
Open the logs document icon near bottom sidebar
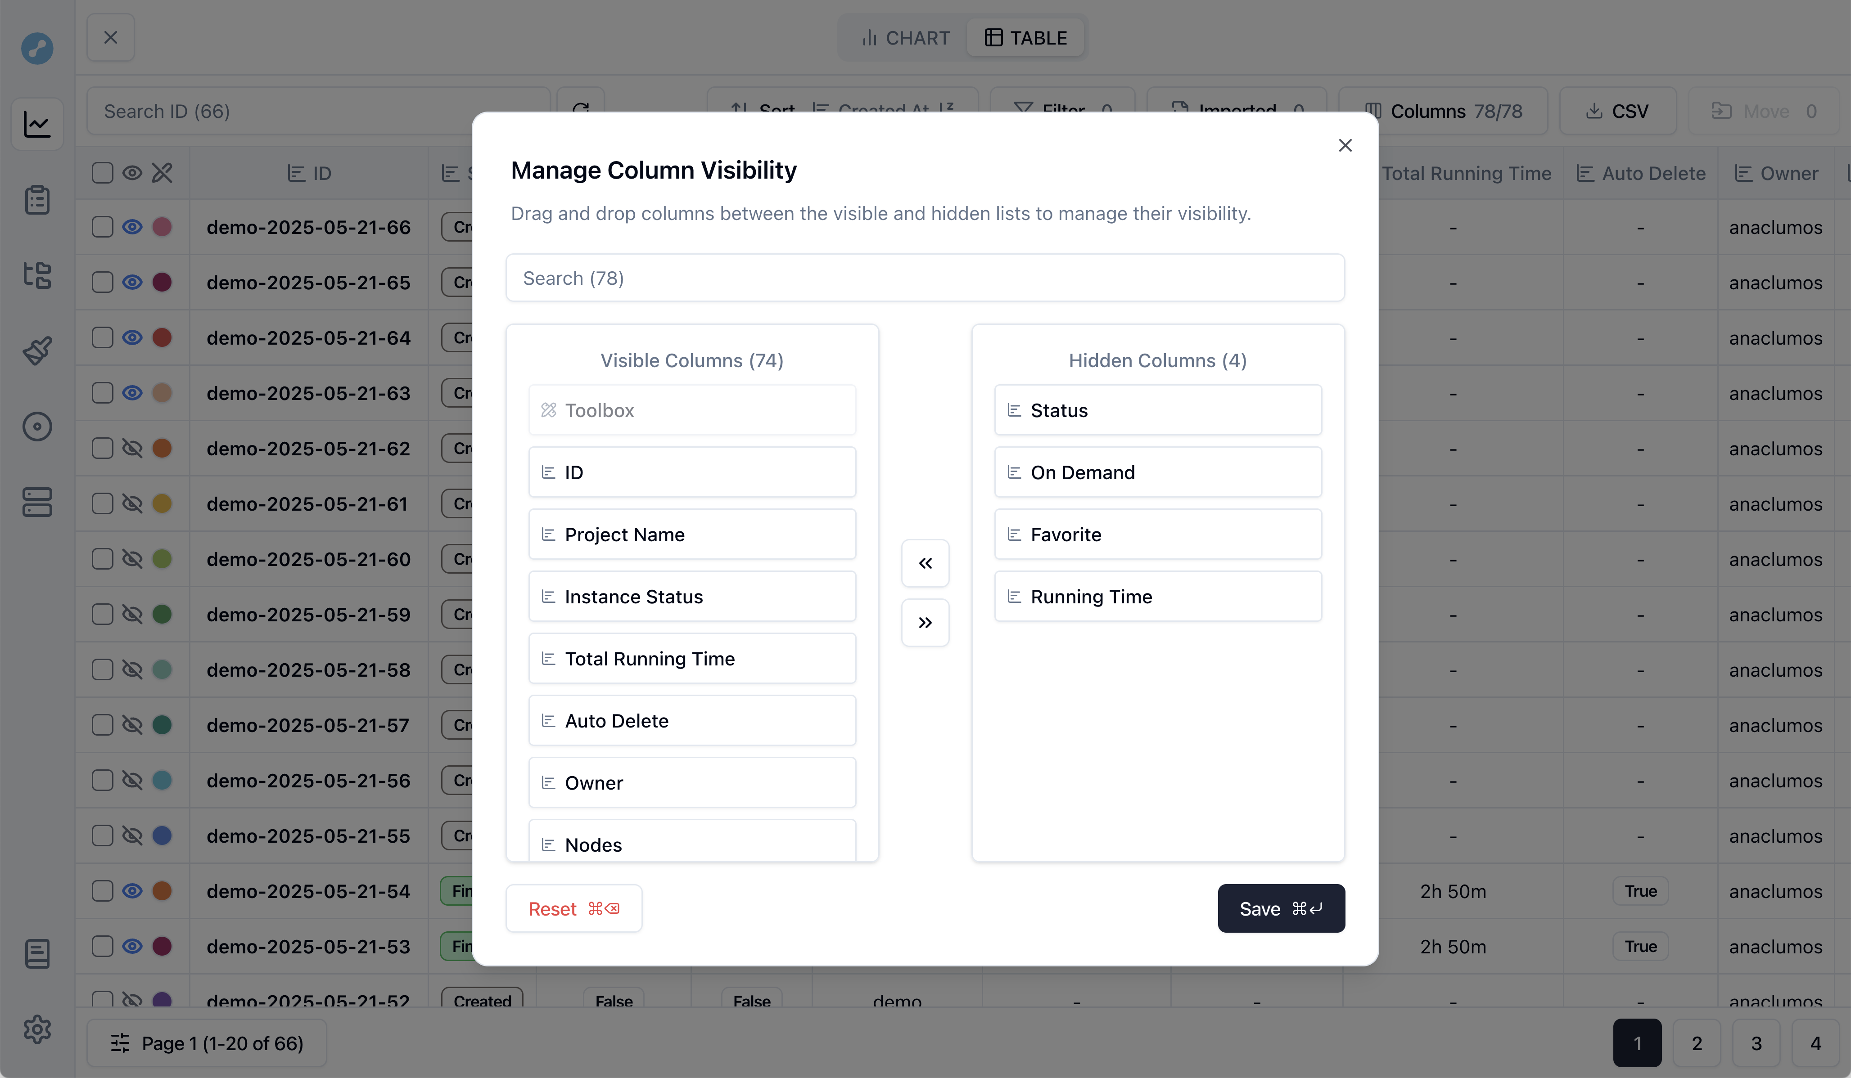point(37,954)
